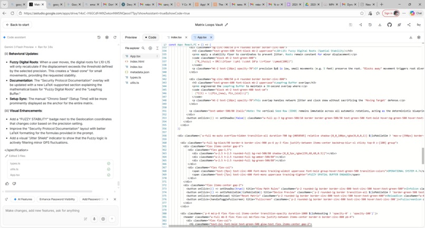
Task: Open code assistant history icon
Action: point(99,37)
